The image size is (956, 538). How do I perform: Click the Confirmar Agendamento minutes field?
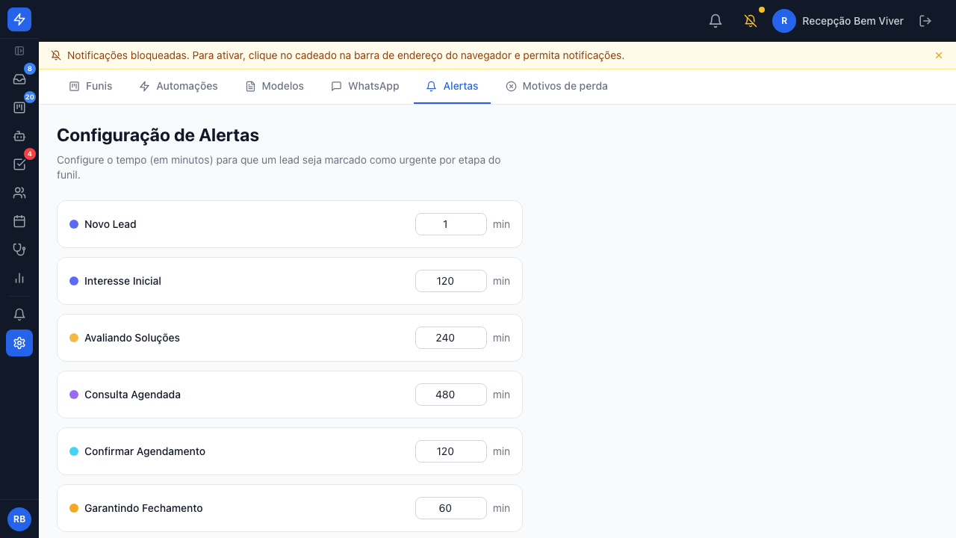coord(451,451)
